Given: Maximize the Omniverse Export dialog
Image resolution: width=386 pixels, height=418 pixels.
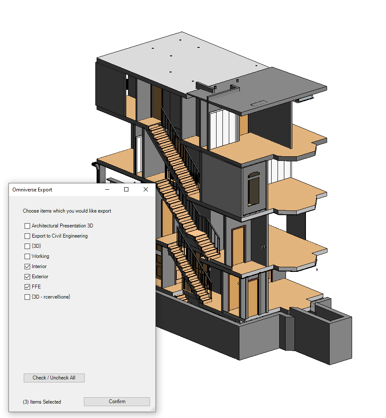Looking at the screenshot, I should tap(126, 190).
